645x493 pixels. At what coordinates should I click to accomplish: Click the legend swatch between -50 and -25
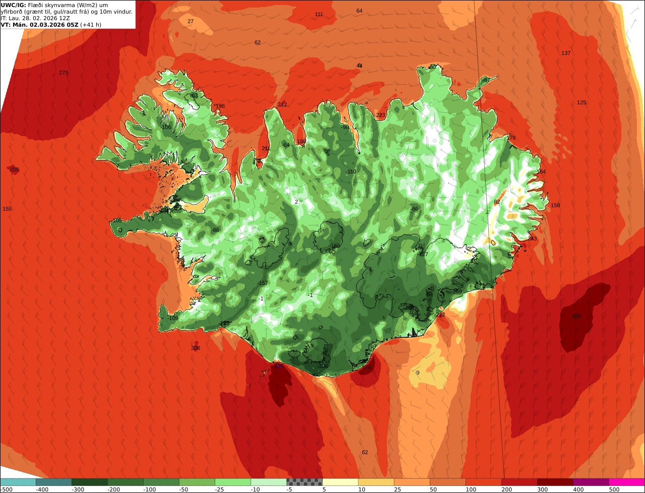pos(197,482)
